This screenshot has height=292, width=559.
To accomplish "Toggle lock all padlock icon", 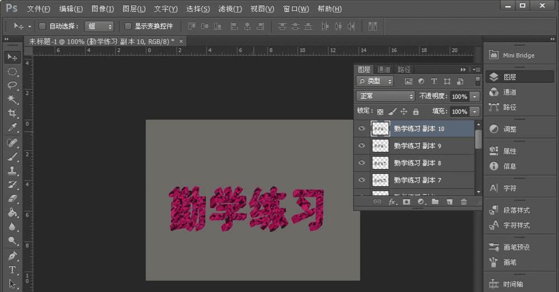I will 416,112.
